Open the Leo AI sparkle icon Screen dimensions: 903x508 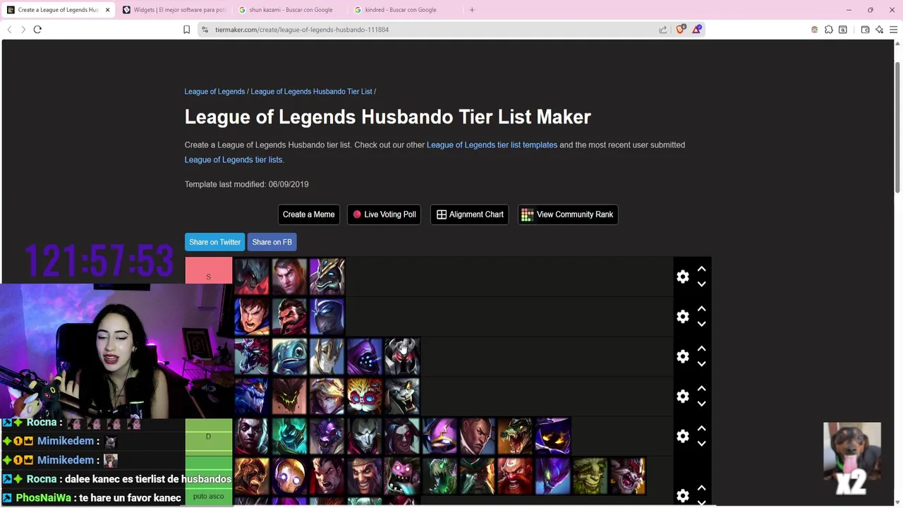pyautogui.click(x=879, y=30)
